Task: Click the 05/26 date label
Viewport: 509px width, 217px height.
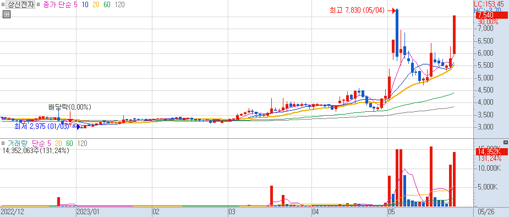Action: tap(486, 212)
